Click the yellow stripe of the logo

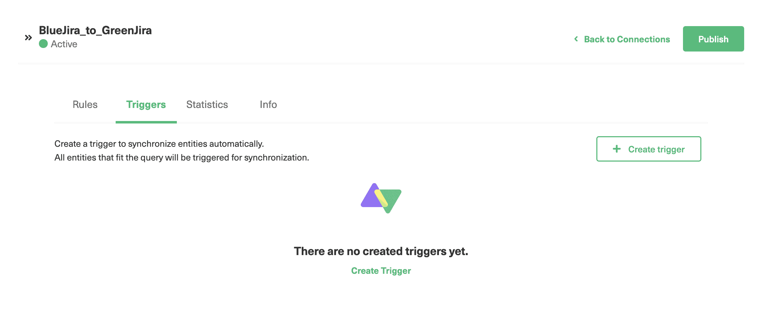click(x=381, y=198)
